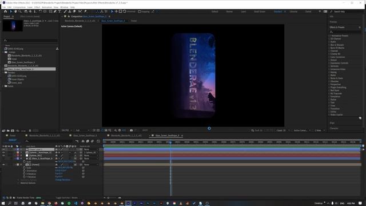The image size is (366, 206).
Task: Select the Hand tool
Action: (x=15, y=11)
